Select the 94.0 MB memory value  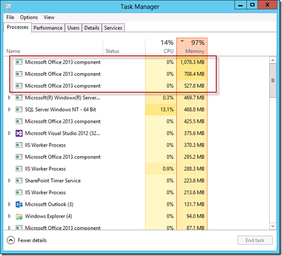pyautogui.click(x=195, y=216)
